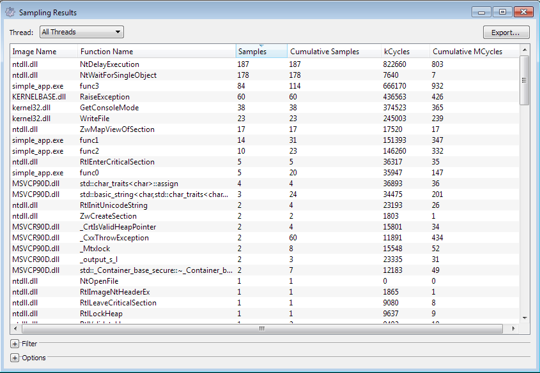Viewport: 540px width, 373px height.
Task: Click the Cumulative MCycles value 932
Action: (437, 86)
